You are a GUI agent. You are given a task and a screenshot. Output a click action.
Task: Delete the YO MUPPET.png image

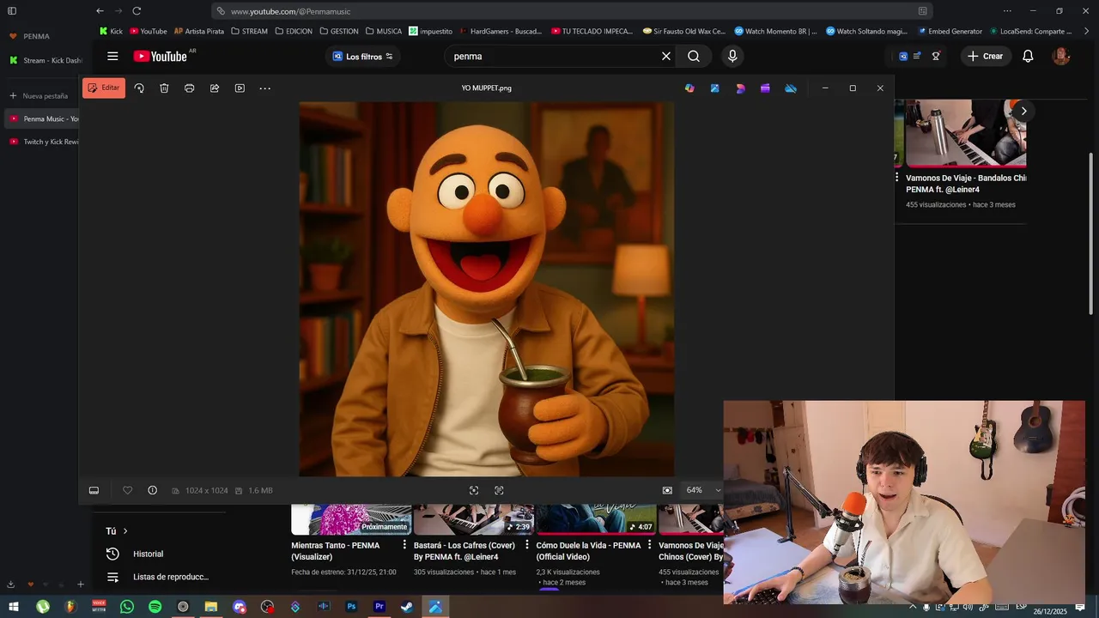(x=164, y=88)
